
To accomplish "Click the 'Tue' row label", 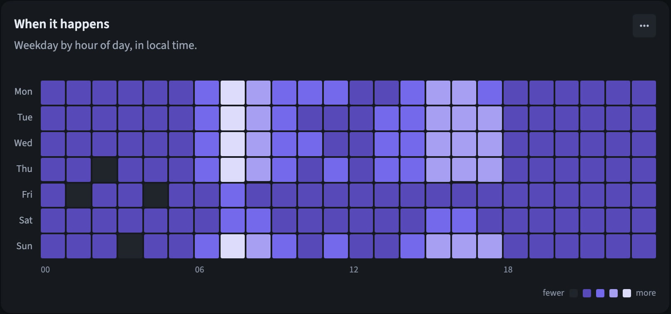I will (25, 118).
